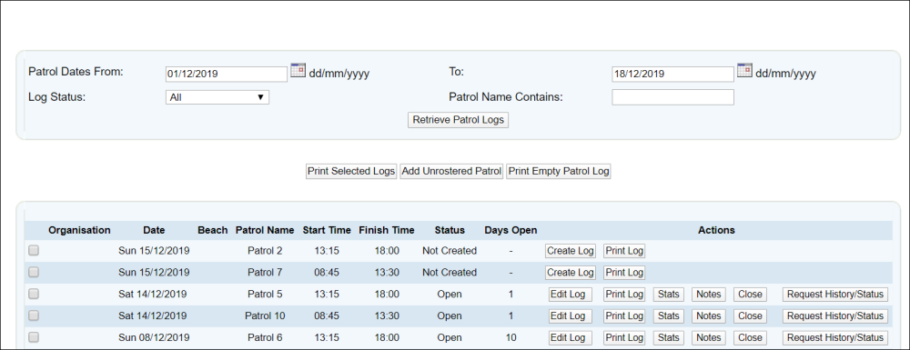Click the Days Open column header
Image resolution: width=910 pixels, height=350 pixels.
click(x=511, y=230)
